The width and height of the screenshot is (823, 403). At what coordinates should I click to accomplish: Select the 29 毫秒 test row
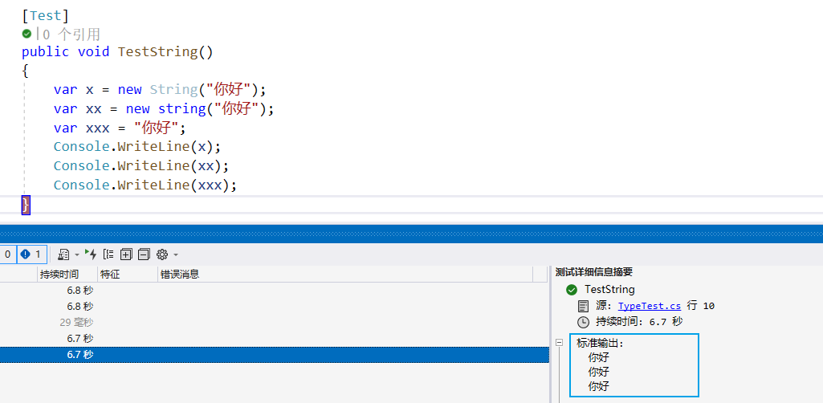tap(275, 322)
